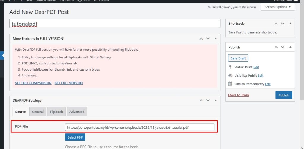Click the status pin icon
Image resolution: width=304 pixels, height=149 pixels.
point(230,67)
